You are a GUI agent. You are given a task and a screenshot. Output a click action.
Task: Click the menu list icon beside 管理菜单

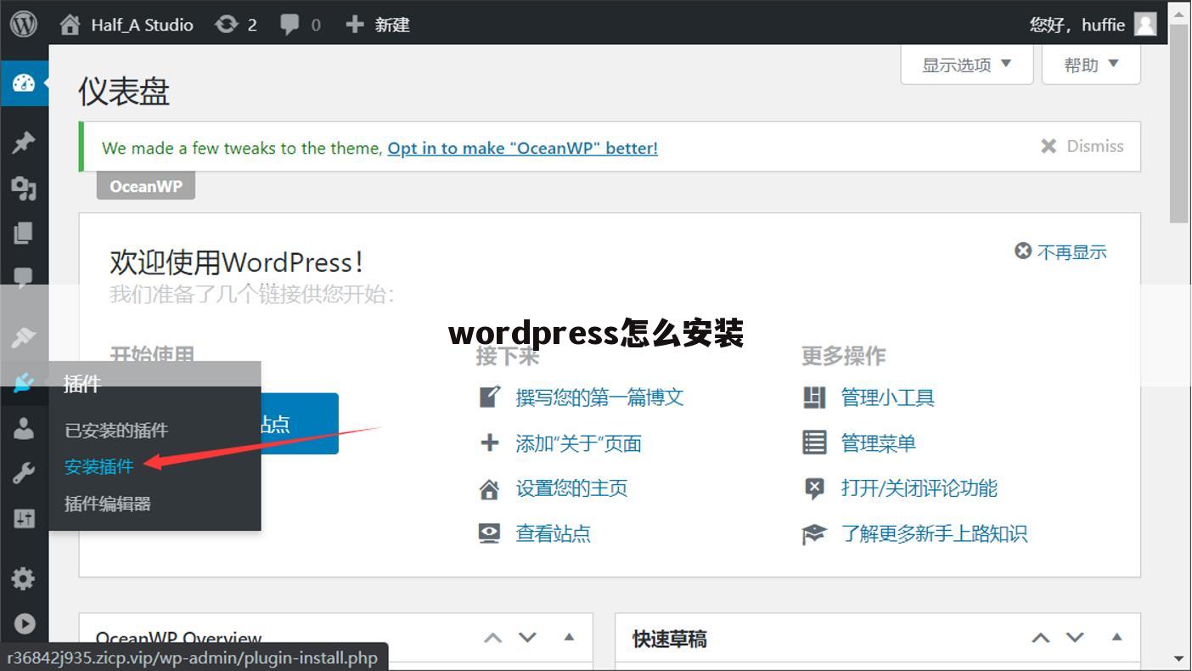(814, 443)
